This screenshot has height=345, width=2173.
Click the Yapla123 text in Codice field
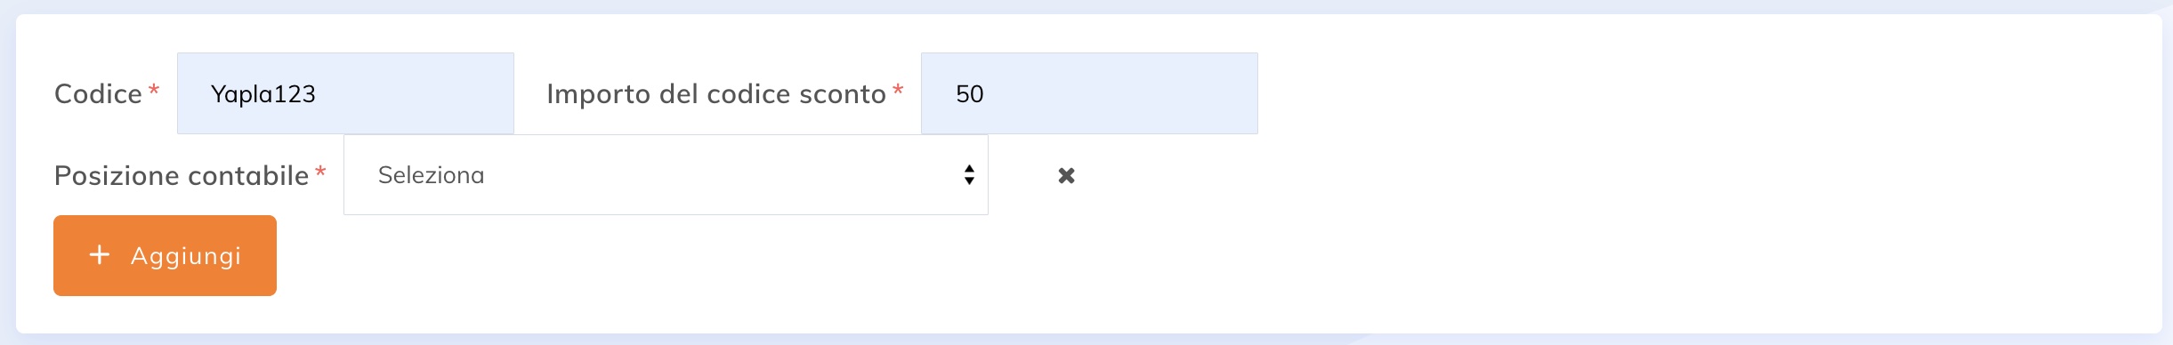pyautogui.click(x=263, y=94)
